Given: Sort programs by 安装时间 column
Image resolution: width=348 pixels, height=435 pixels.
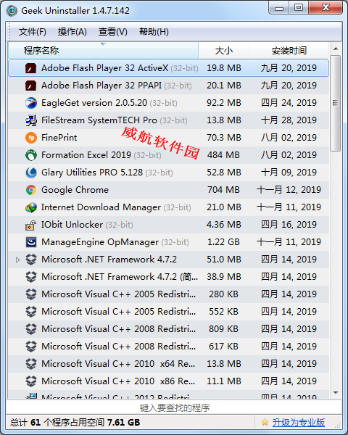Looking at the screenshot, I should pyautogui.click(x=289, y=51).
